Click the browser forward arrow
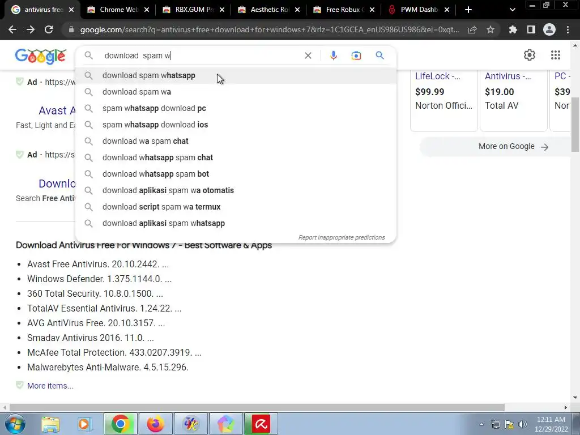 pos(31,29)
